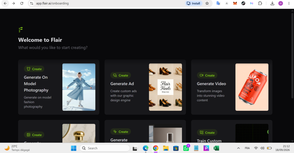This screenshot has width=294, height=153.
Task: Open the volume speaker icon
Action: (x=262, y=148)
